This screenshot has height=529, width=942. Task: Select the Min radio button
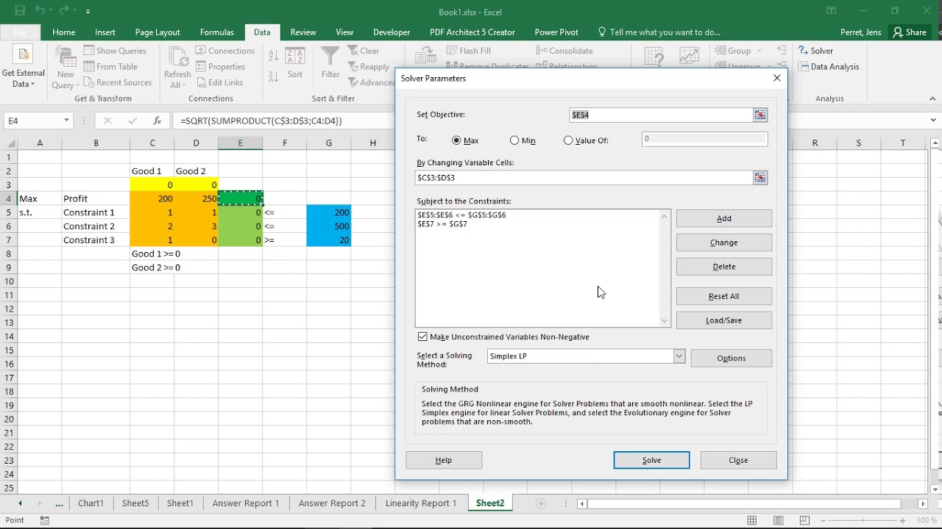pyautogui.click(x=514, y=140)
